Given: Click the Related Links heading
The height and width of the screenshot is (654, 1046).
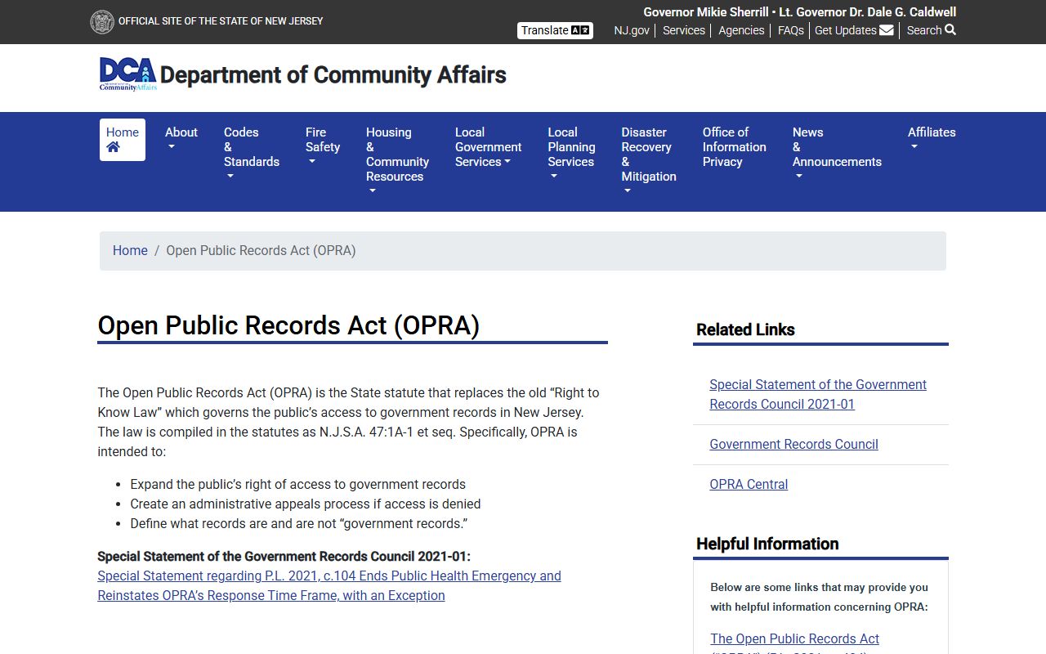Looking at the screenshot, I should tap(745, 329).
